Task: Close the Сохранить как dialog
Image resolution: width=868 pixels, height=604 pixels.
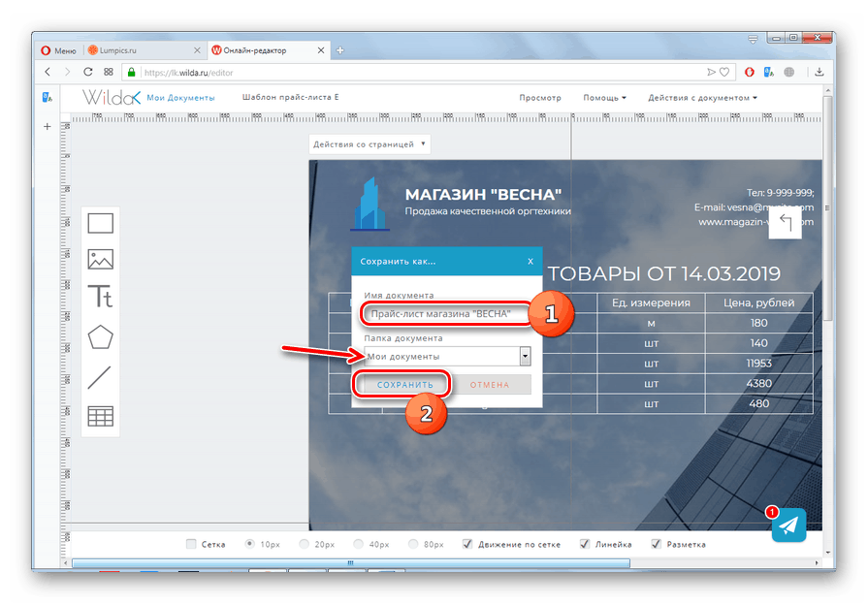Action: click(530, 262)
